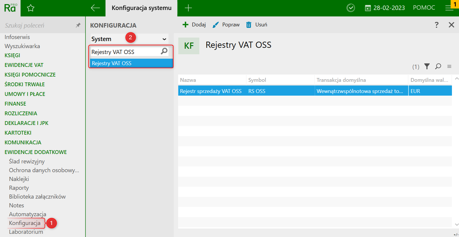Open a new tab with plus icon
459x237 pixels.
188,8
